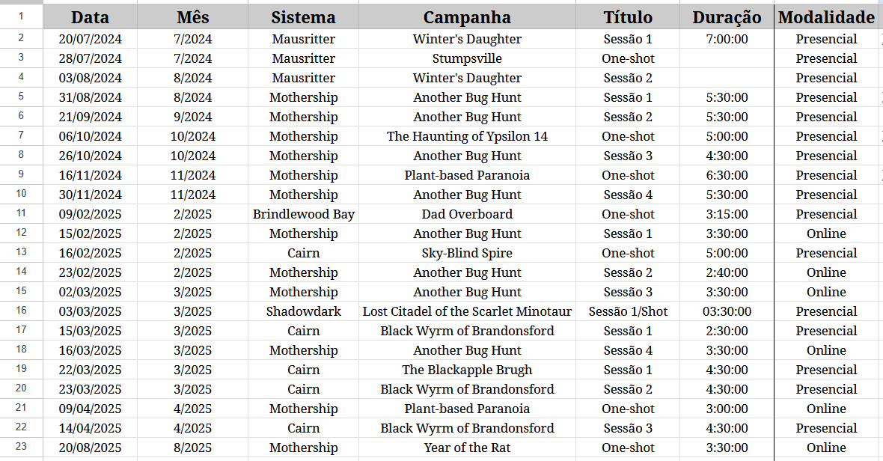Select the entire row 12 via its number

click(21, 233)
